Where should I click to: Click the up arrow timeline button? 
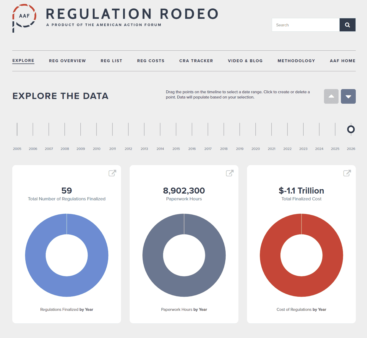pos(331,96)
